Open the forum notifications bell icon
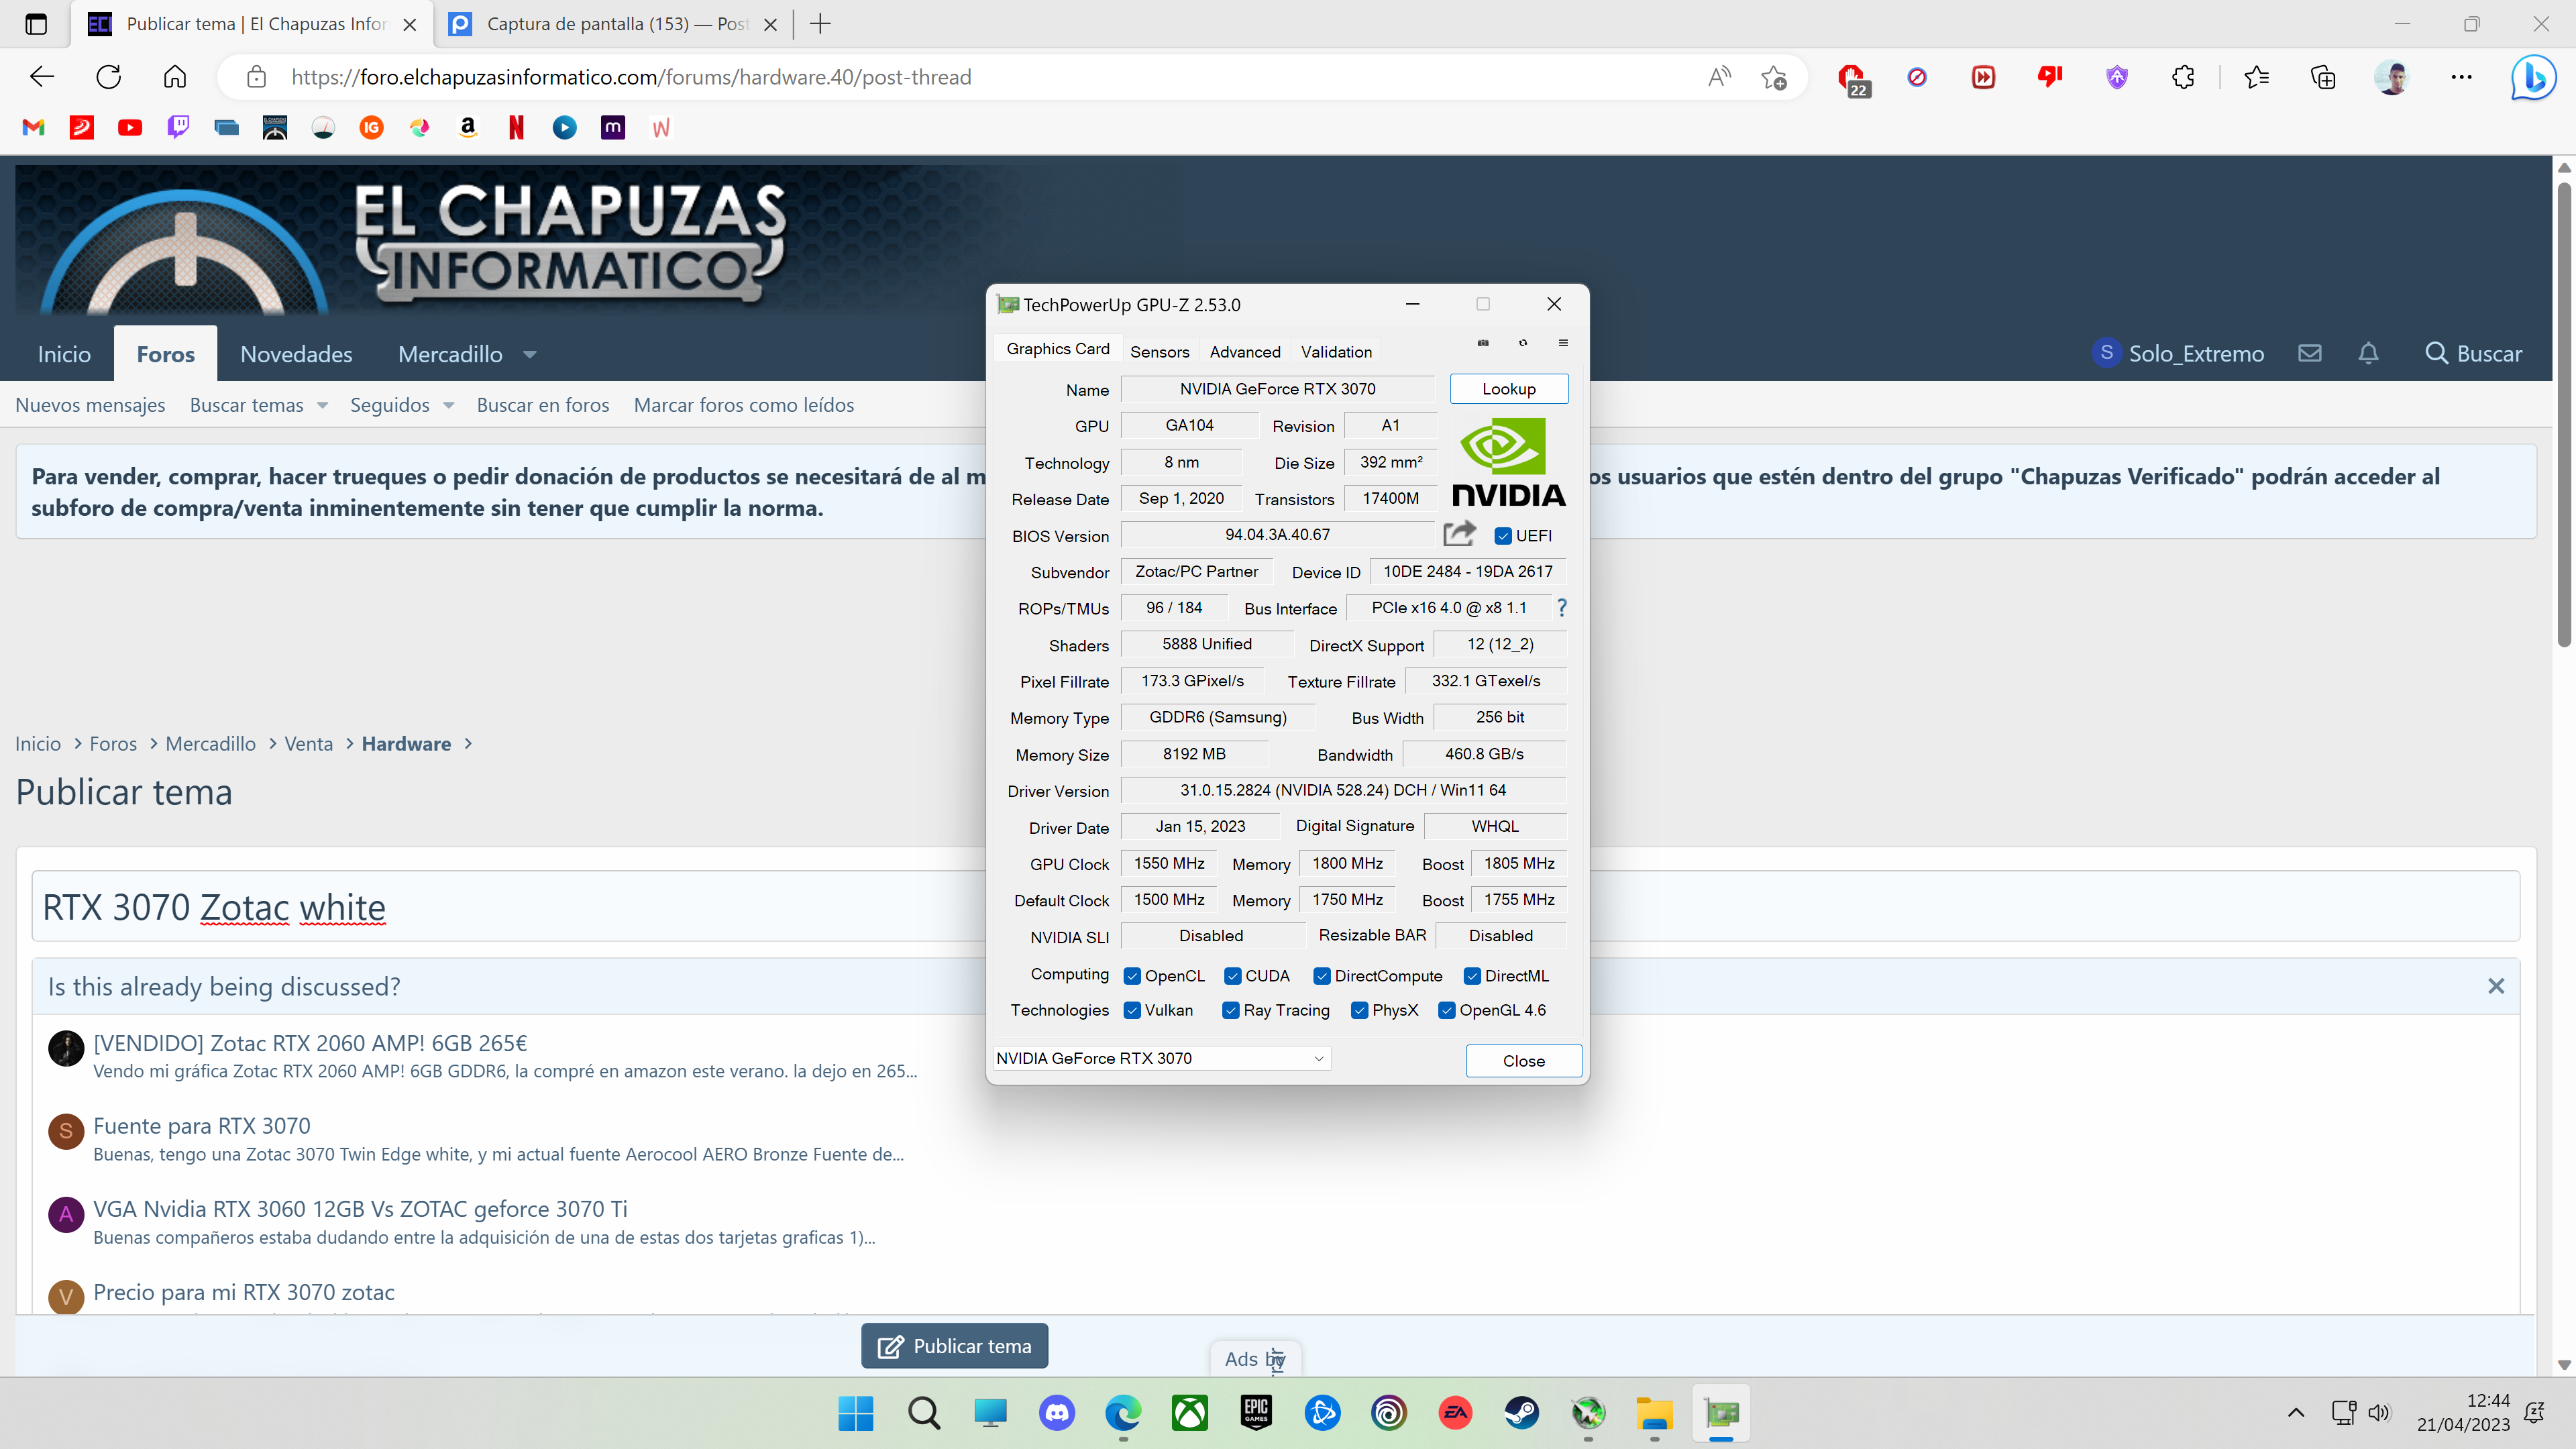The width and height of the screenshot is (2576, 1449). coord(2368,353)
